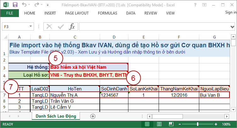Confirm entry with the checkmark button

point(61,27)
